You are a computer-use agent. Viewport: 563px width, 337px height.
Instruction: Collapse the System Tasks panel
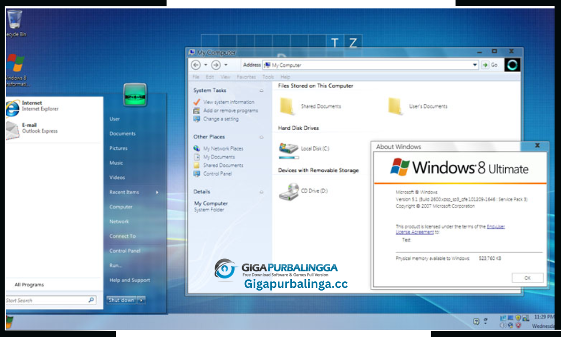pyautogui.click(x=261, y=91)
